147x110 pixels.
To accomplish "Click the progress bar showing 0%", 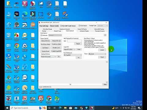I will [70, 84].
